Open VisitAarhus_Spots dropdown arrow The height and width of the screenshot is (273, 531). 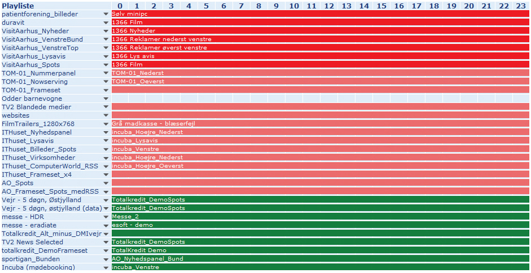[x=106, y=65]
